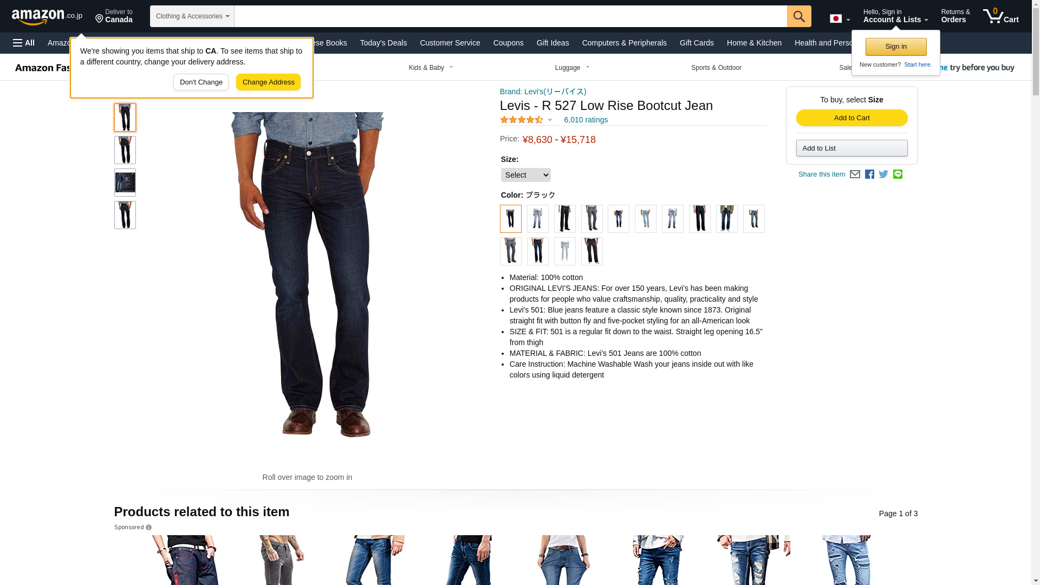Share this item on Twitter
Viewport: 1040px width, 585px height.
click(883, 174)
